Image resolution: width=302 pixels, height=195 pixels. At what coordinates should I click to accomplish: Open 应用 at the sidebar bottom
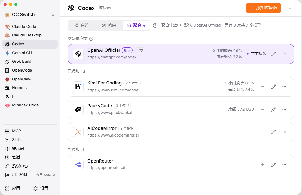point(13,189)
